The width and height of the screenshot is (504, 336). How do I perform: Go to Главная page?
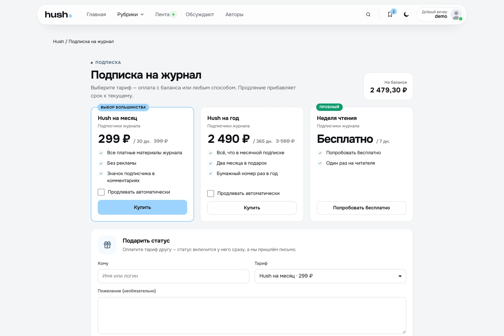click(x=96, y=14)
